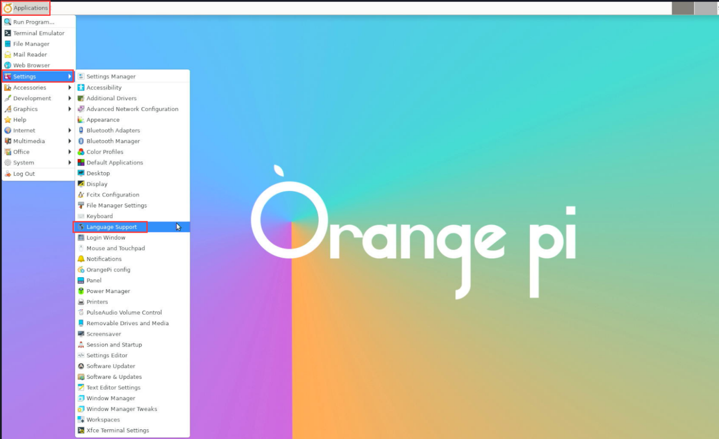Expand the Settings submenu arrow
719x439 pixels.
[70, 77]
